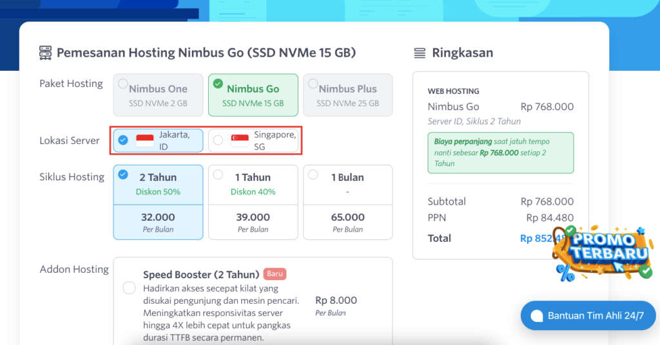Click the Diskon 40% label
This screenshot has height=345, width=660.
253,192
